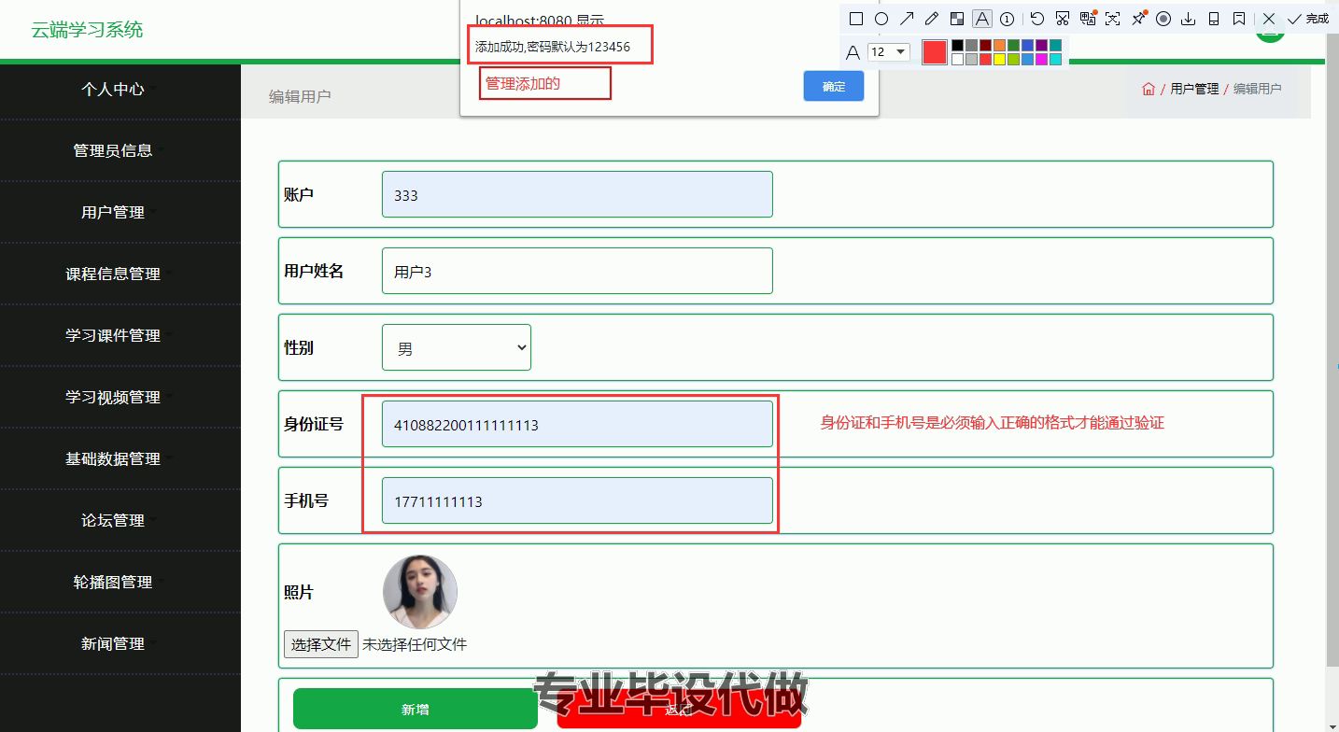Click the 手机号 input field

[x=577, y=500]
